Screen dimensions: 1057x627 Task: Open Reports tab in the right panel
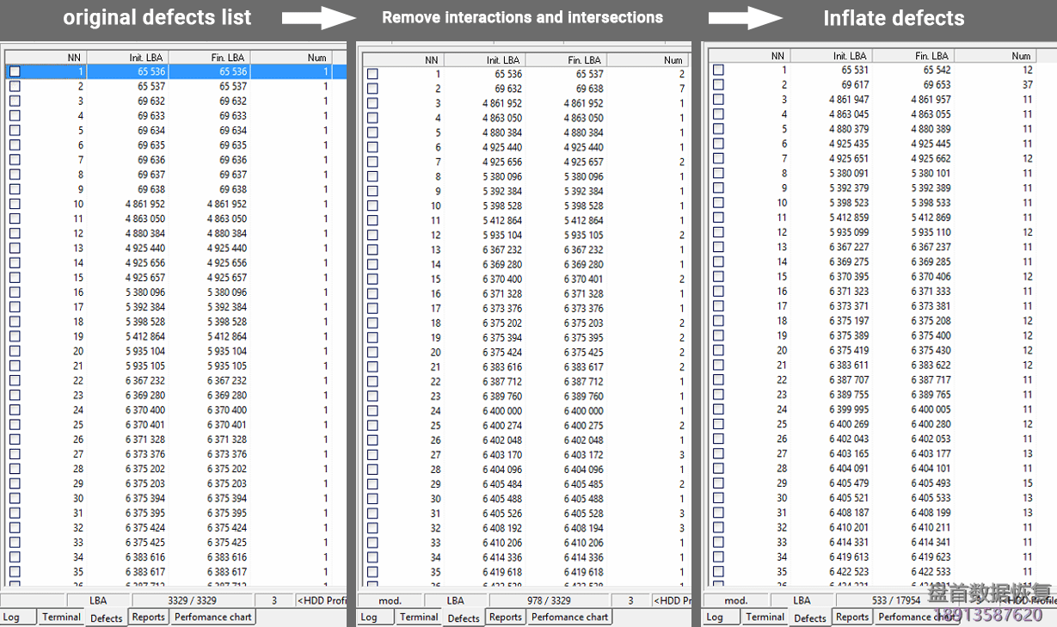[851, 617]
